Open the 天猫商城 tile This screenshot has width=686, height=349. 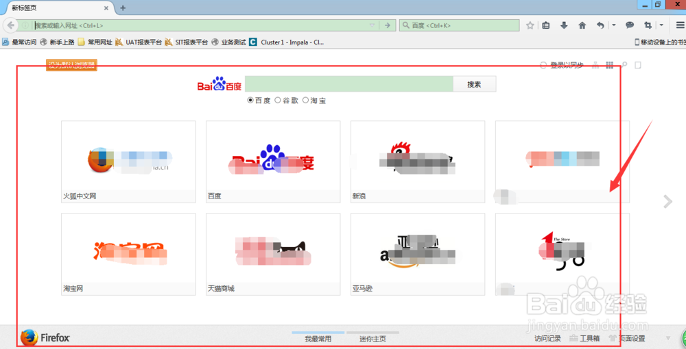273,255
